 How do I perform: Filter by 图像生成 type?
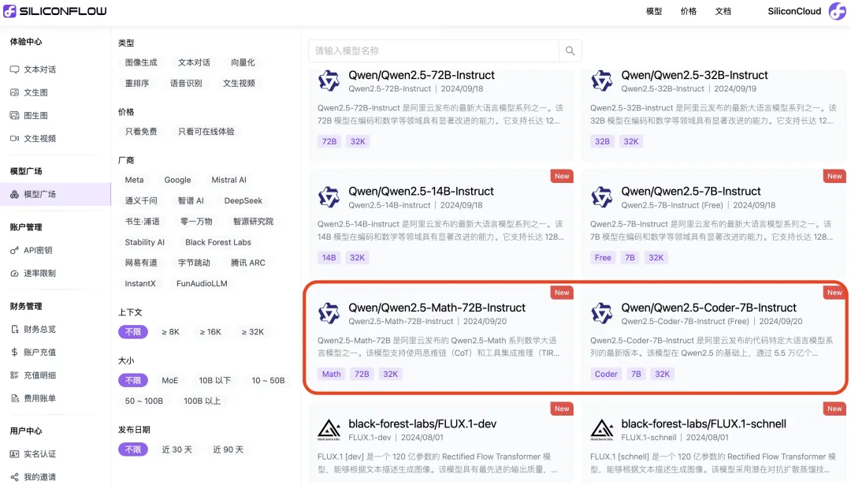pos(141,62)
